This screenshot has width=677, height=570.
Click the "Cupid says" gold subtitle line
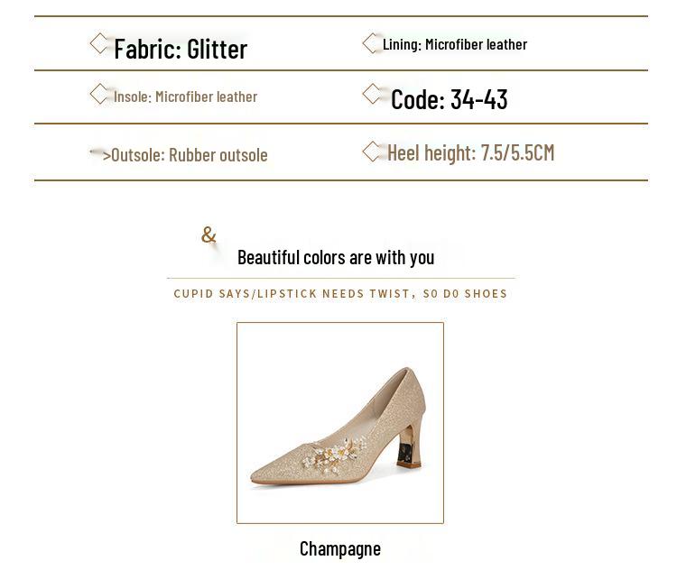point(340,293)
